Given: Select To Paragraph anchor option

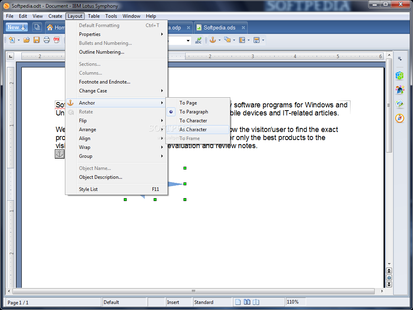Looking at the screenshot, I should pos(198,112).
